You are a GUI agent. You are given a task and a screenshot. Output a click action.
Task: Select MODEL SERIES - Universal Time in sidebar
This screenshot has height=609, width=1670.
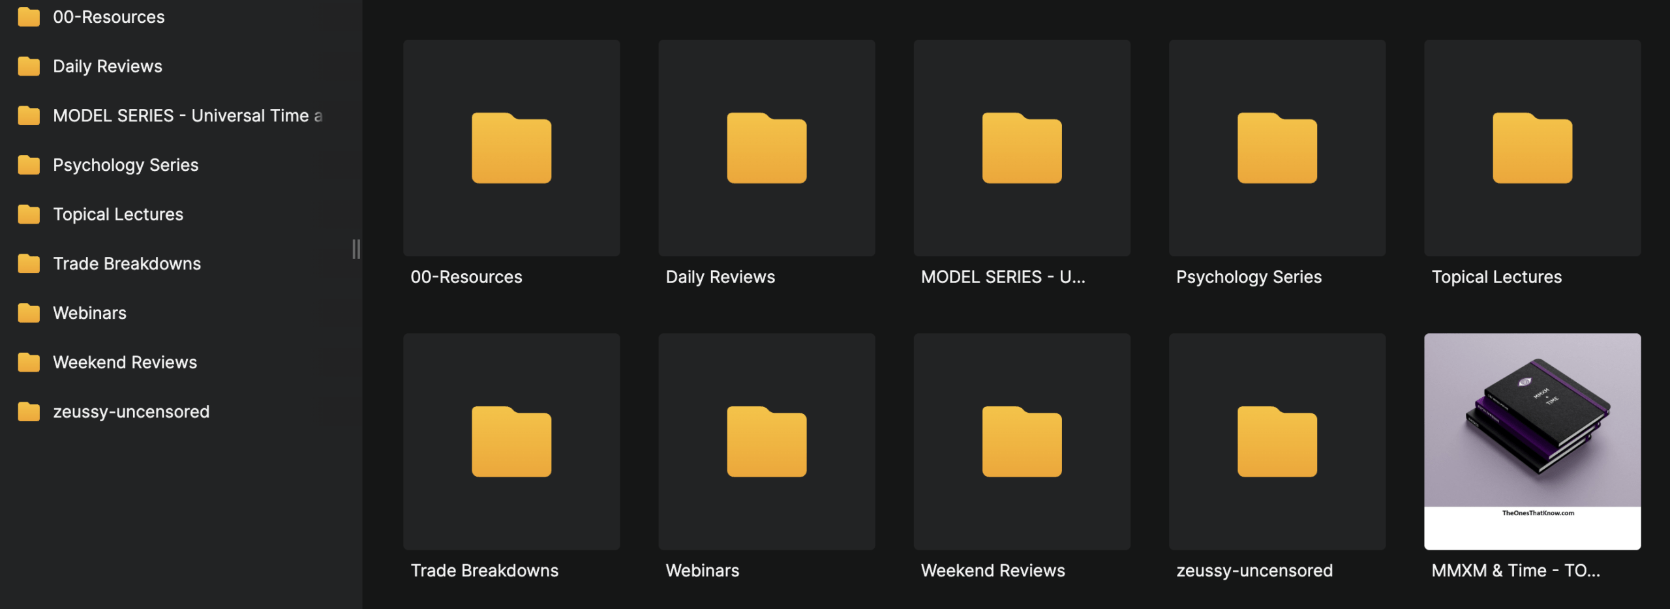click(x=187, y=116)
